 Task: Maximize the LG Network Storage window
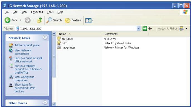tap(181, 6)
